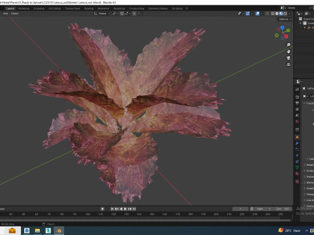The width and height of the screenshot is (314, 235).
Task: Switch to Rendered viewport shading
Action: [x=285, y=14]
